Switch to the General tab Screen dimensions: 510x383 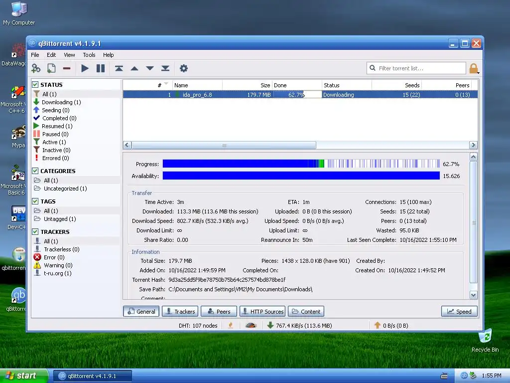(141, 311)
